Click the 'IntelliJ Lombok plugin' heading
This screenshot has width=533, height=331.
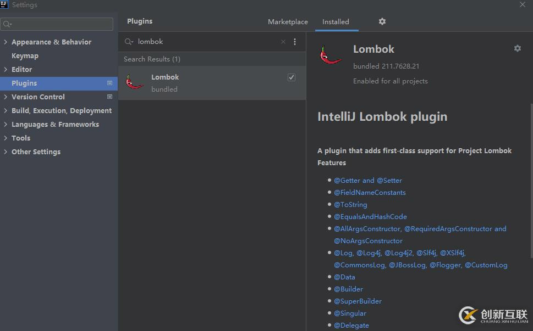click(x=382, y=117)
